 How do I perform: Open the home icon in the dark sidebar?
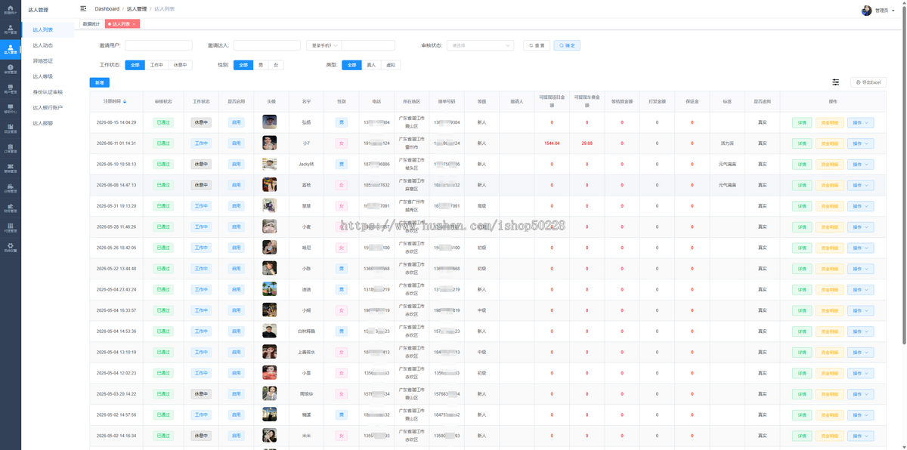click(x=10, y=9)
